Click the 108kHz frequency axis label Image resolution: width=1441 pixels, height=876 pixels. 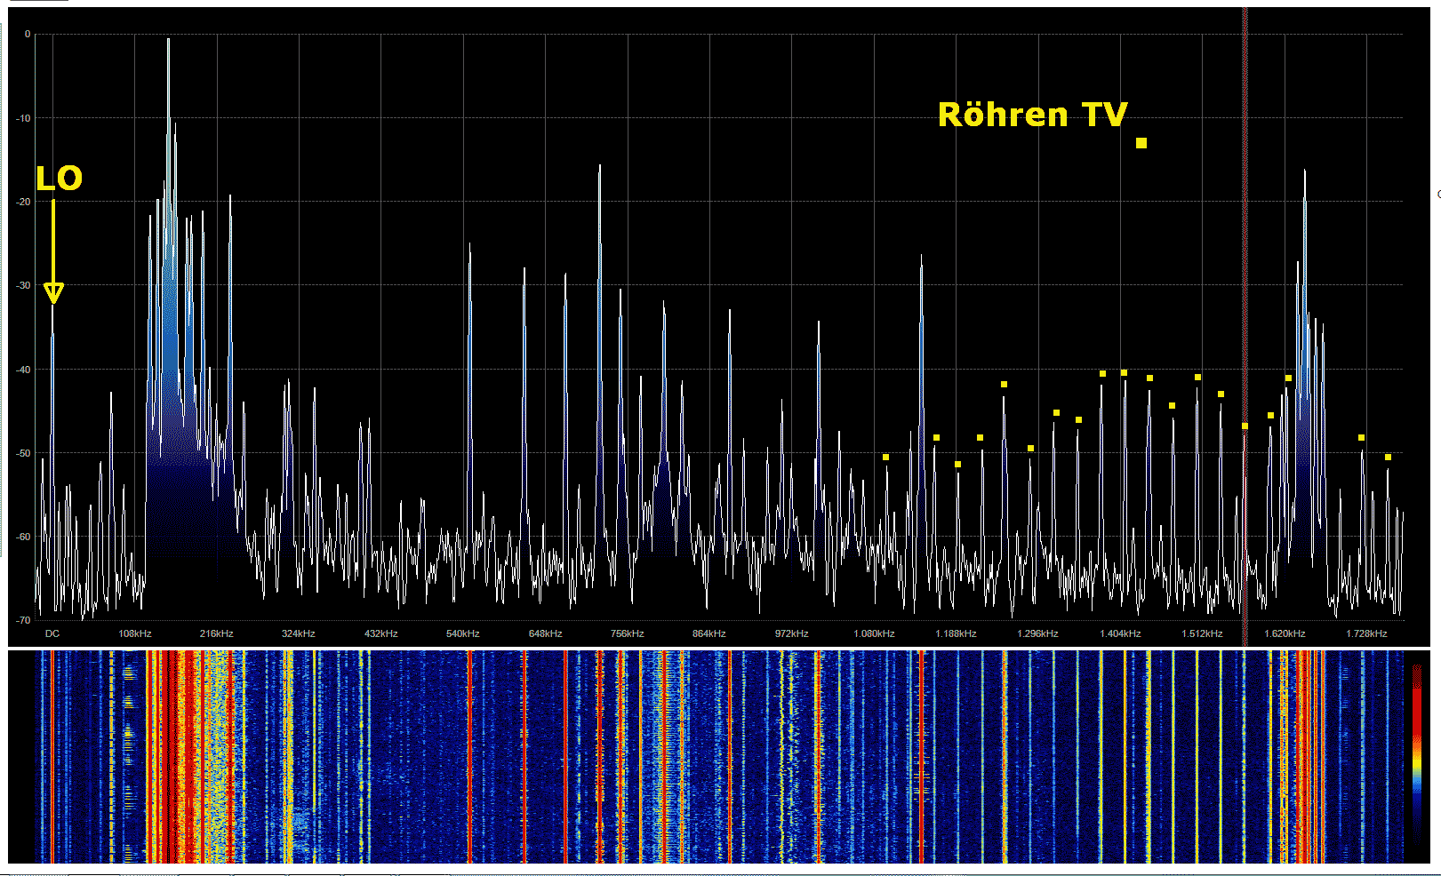pos(135,633)
